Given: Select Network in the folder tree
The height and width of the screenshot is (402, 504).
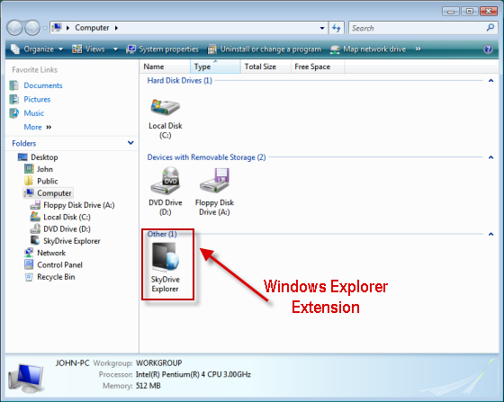Looking at the screenshot, I should coord(45,253).
